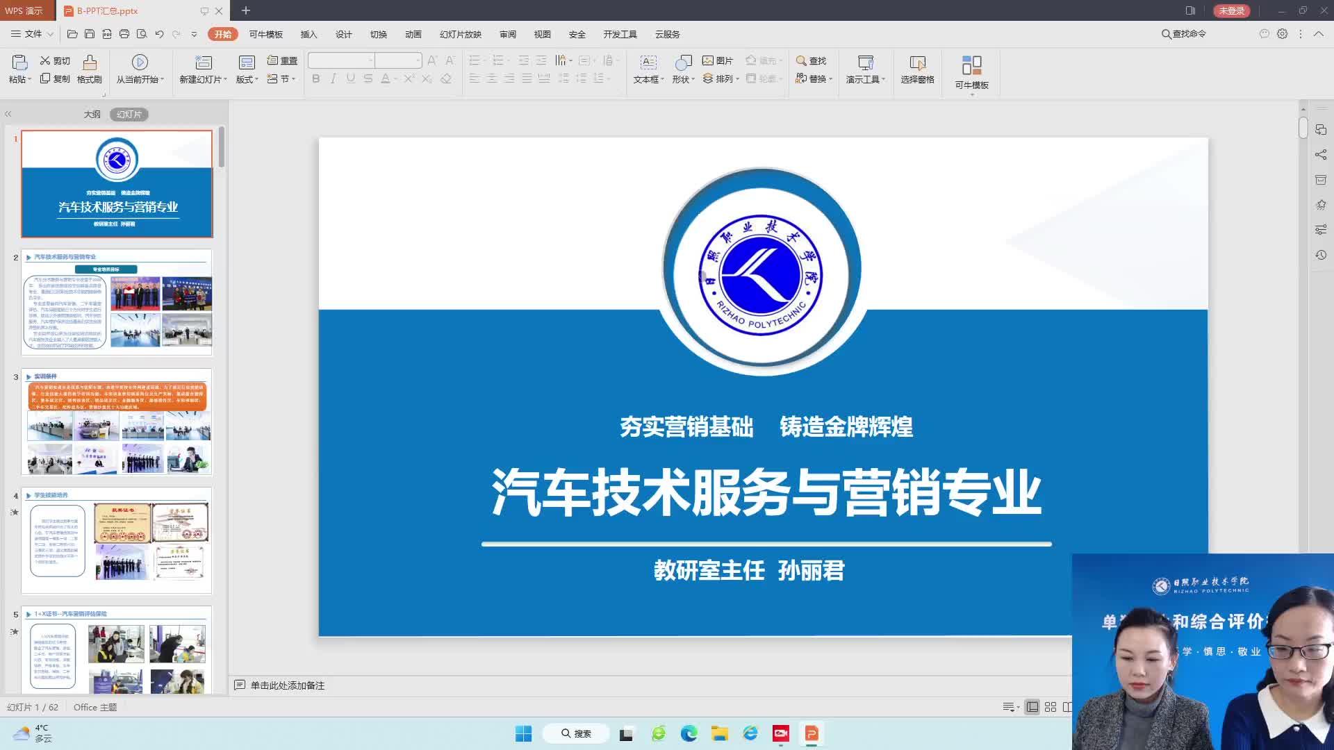This screenshot has width=1334, height=750.
Task: Open Windows Start menu on taskbar
Action: tap(523, 733)
